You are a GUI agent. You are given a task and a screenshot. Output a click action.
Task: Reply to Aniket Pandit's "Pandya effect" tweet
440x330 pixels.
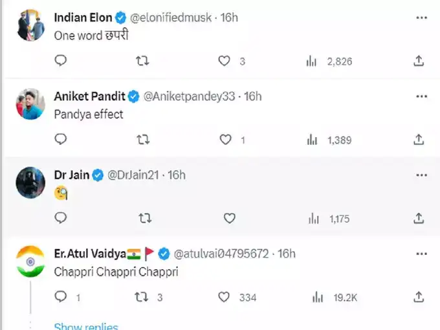click(61, 139)
